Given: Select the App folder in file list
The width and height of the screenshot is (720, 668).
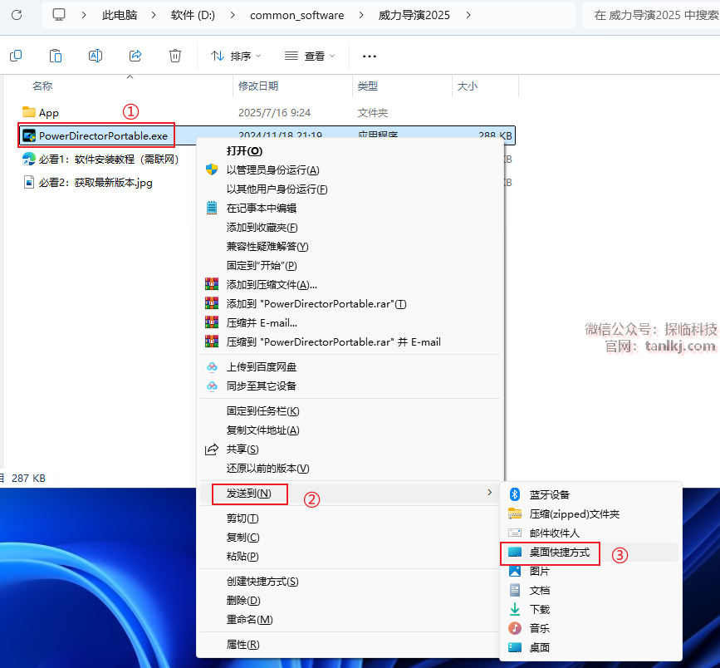Looking at the screenshot, I should 48,112.
